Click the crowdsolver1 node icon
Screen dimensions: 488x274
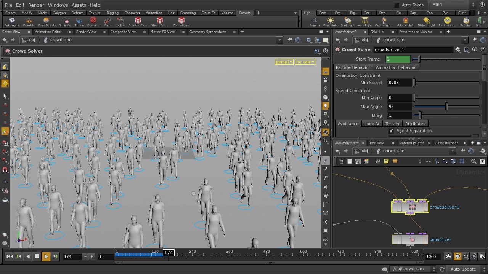coord(412,207)
